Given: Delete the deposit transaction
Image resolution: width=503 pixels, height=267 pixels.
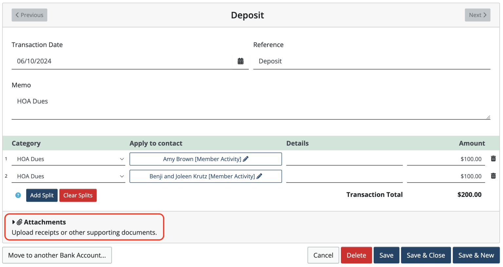Looking at the screenshot, I should click(x=356, y=255).
